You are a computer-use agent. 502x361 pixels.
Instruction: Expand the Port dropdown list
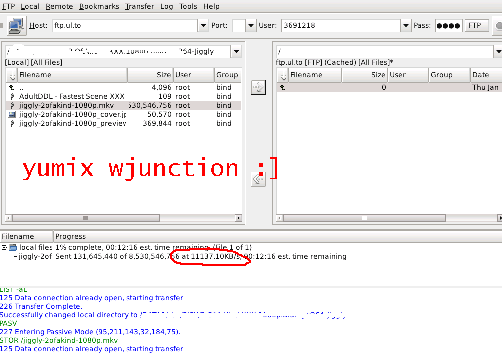(x=251, y=26)
